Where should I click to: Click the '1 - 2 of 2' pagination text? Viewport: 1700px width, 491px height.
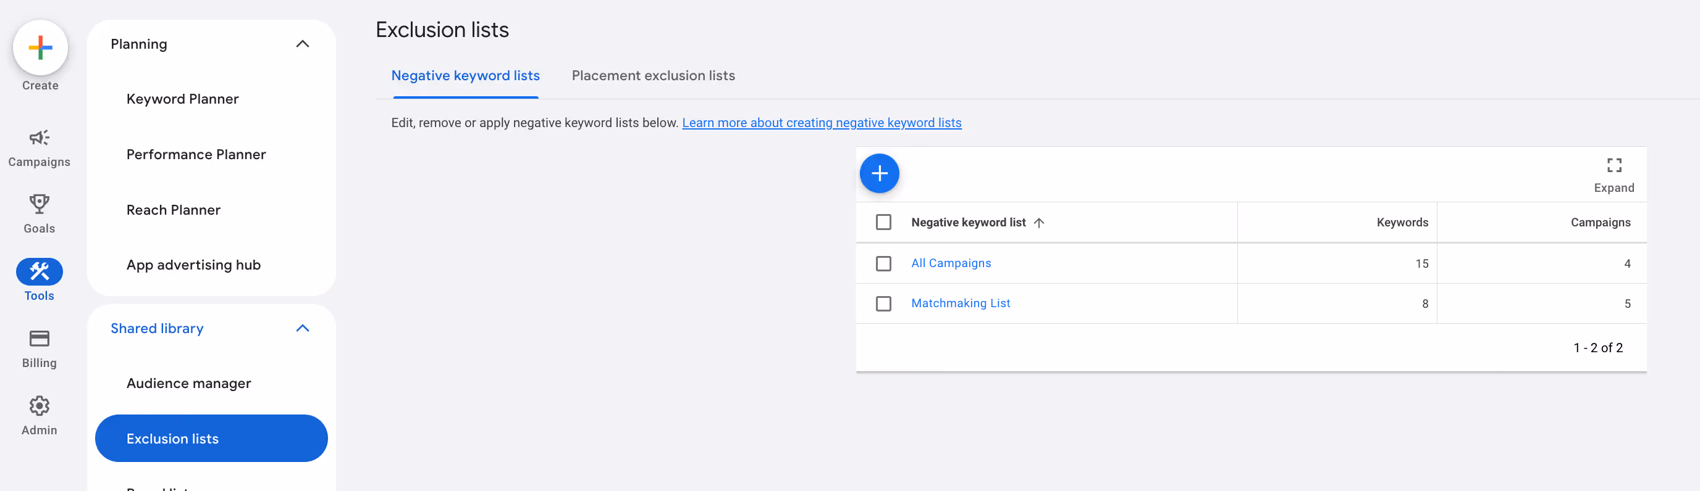click(1597, 348)
